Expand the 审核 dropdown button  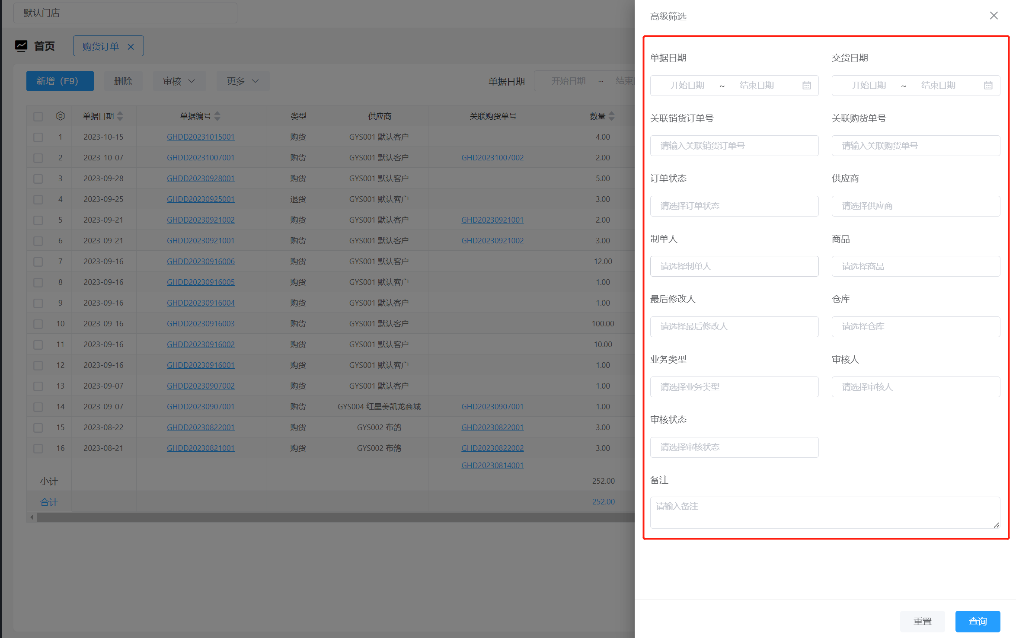click(x=179, y=81)
